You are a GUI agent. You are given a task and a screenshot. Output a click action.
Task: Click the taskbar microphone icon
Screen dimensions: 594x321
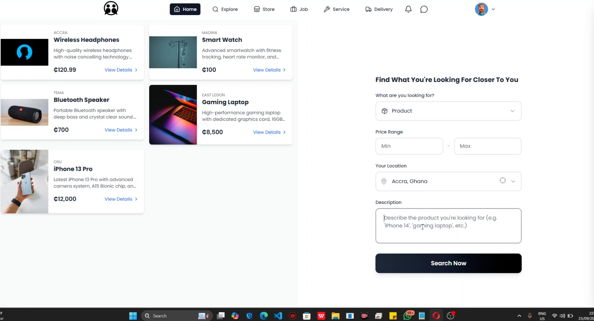pyautogui.click(x=530, y=316)
